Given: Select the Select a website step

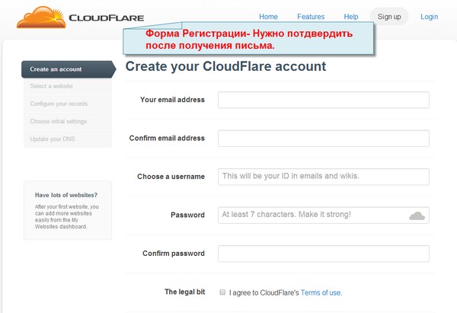Looking at the screenshot, I should (x=68, y=86).
